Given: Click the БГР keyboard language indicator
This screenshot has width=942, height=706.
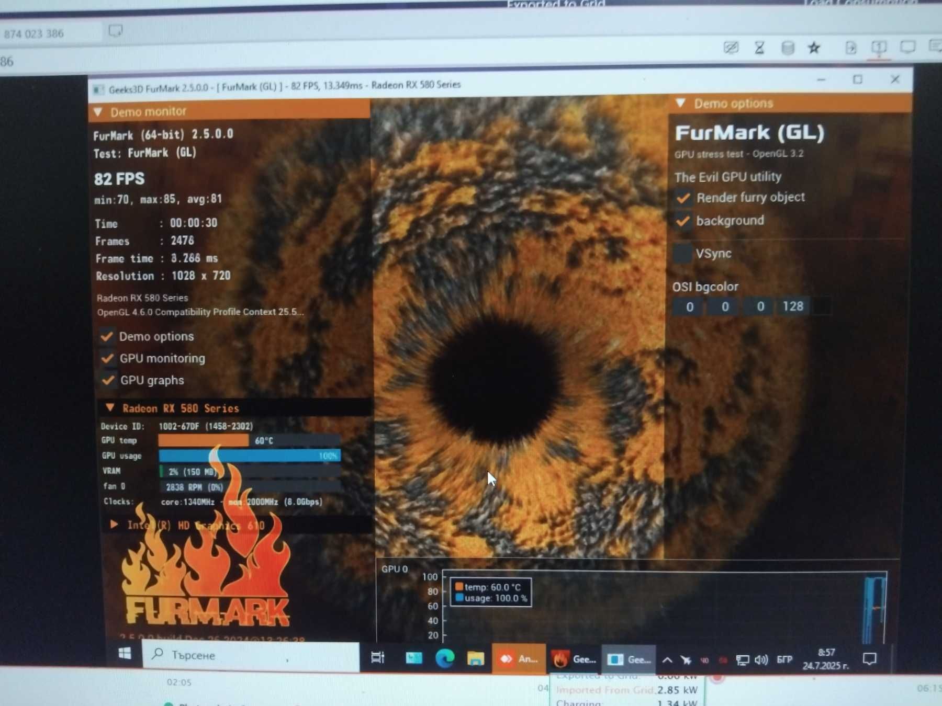Looking at the screenshot, I should pyautogui.click(x=784, y=660).
